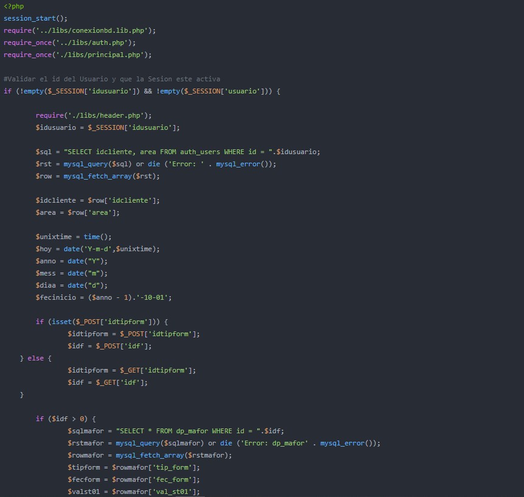Click the $hoy = date('Y-m-d') line
This screenshot has width=524, height=497.
[x=98, y=249]
